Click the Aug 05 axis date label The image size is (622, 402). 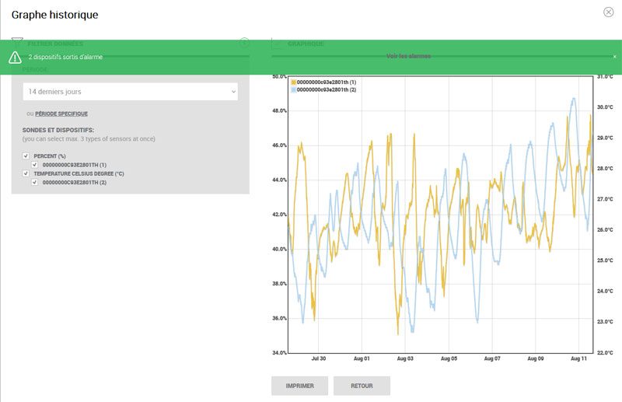[x=449, y=358]
